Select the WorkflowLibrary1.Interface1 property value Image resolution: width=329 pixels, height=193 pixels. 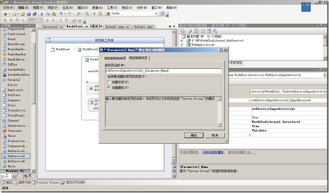tap(289, 122)
